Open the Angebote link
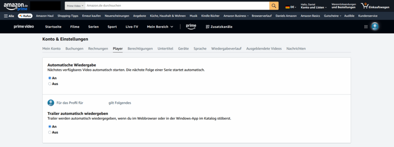This screenshot has height=147, width=394. point(139,16)
